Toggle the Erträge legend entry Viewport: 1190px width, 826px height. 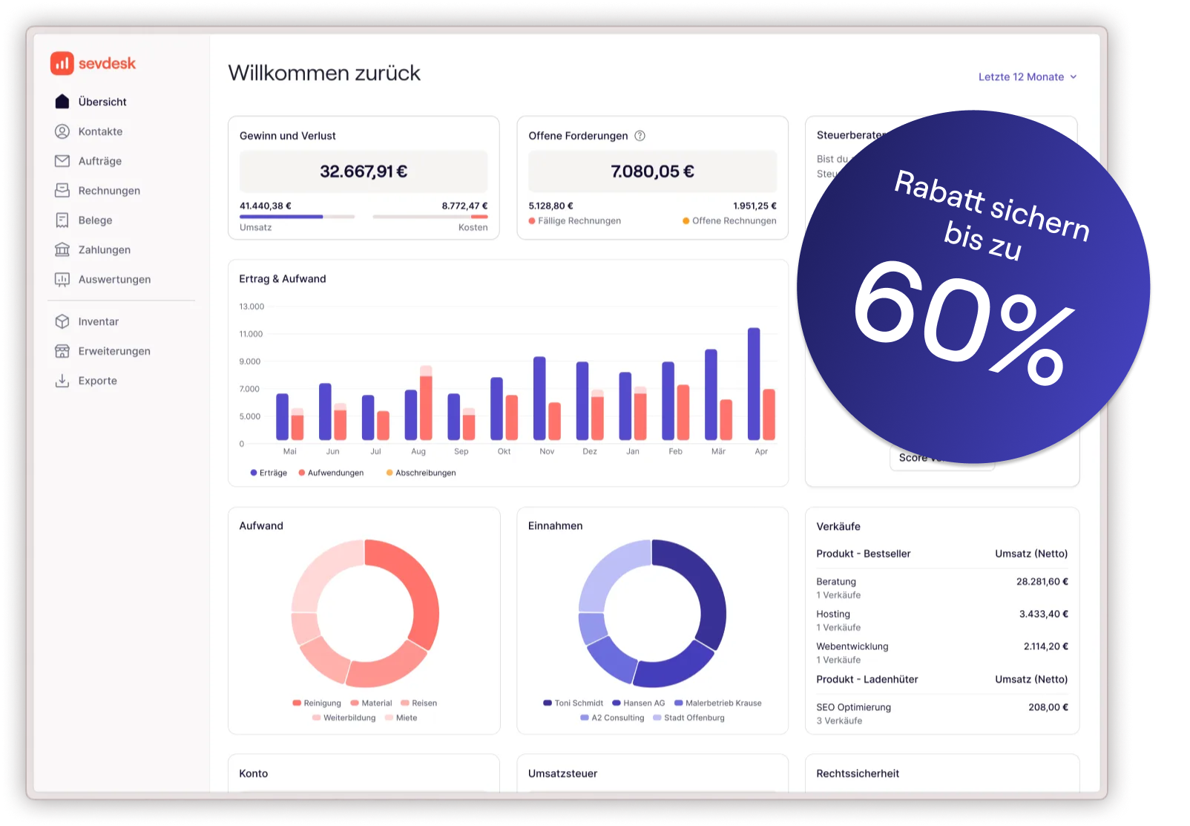(x=267, y=472)
